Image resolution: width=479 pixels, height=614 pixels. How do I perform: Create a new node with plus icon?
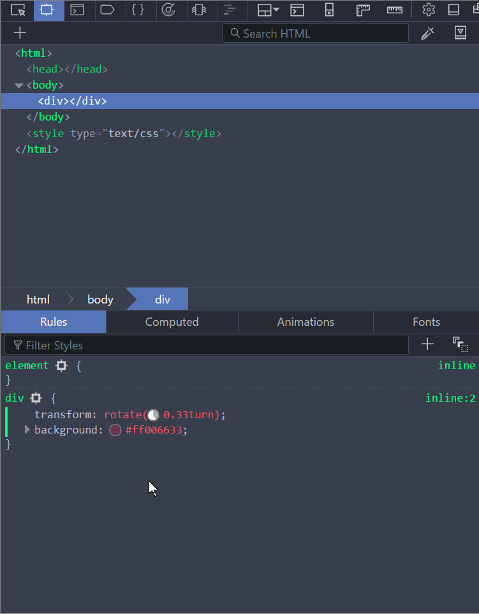(20, 33)
